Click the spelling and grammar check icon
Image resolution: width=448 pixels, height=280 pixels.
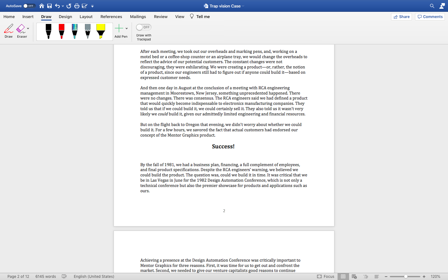point(64,276)
